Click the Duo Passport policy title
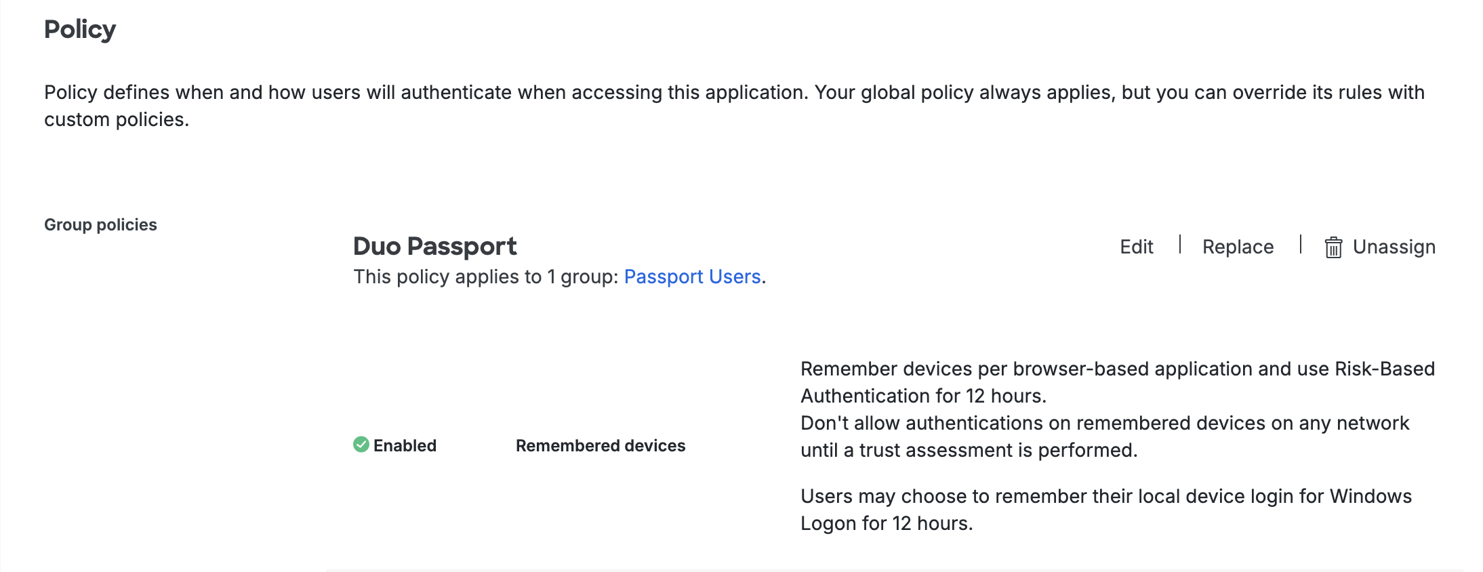 434,246
